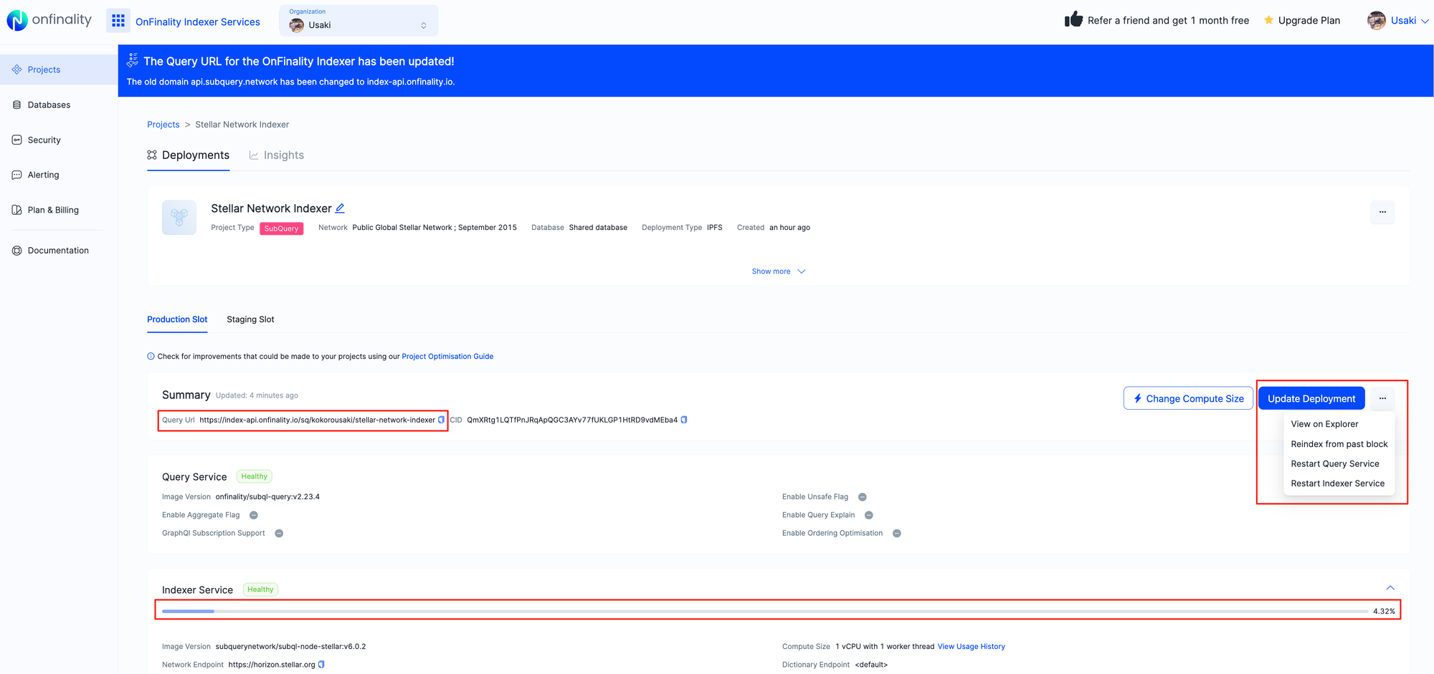Open the Organization selector dropdown
This screenshot has width=1434, height=674.
pos(358,20)
